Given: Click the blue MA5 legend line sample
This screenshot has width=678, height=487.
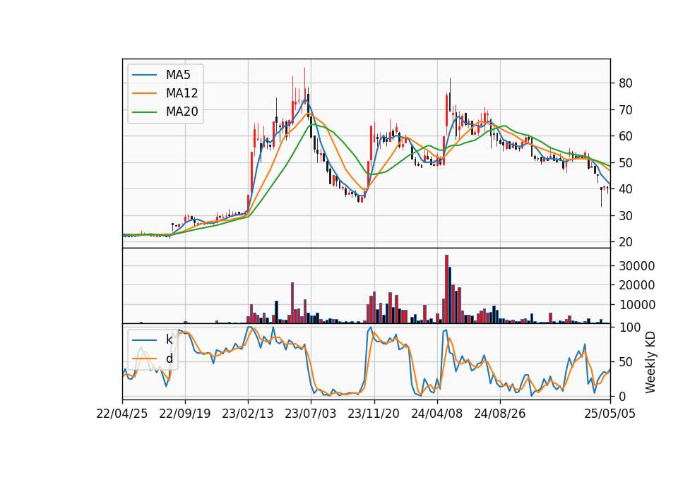Looking at the screenshot, I should (x=144, y=75).
